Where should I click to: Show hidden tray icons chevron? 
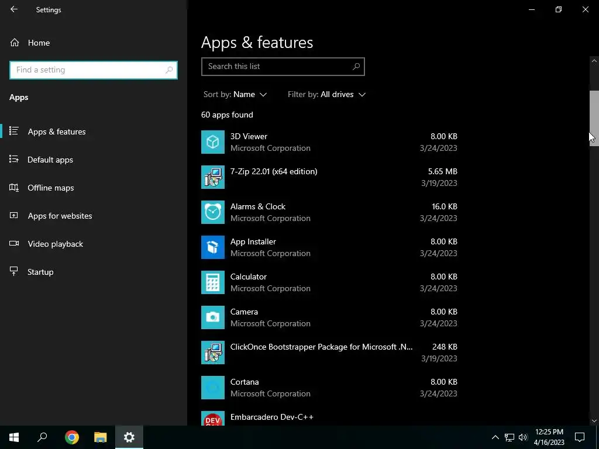click(495, 437)
